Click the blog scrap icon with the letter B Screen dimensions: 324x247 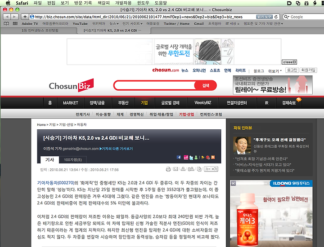pos(191,169)
